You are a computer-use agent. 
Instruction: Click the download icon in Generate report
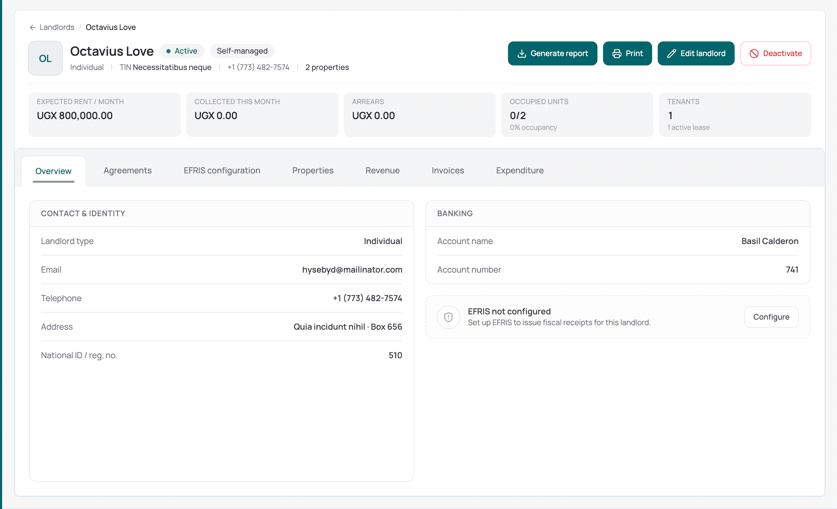(x=522, y=54)
